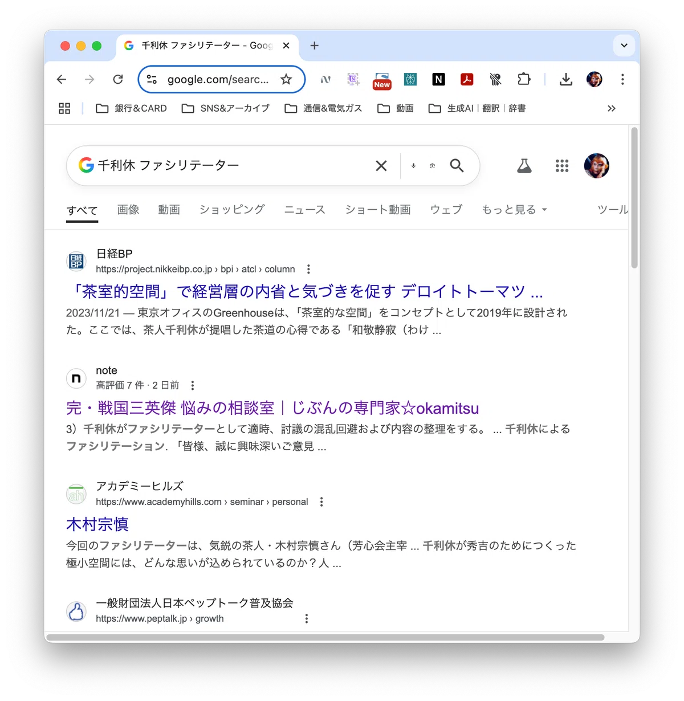
Task: Click the address bar URL text
Action: [x=218, y=79]
